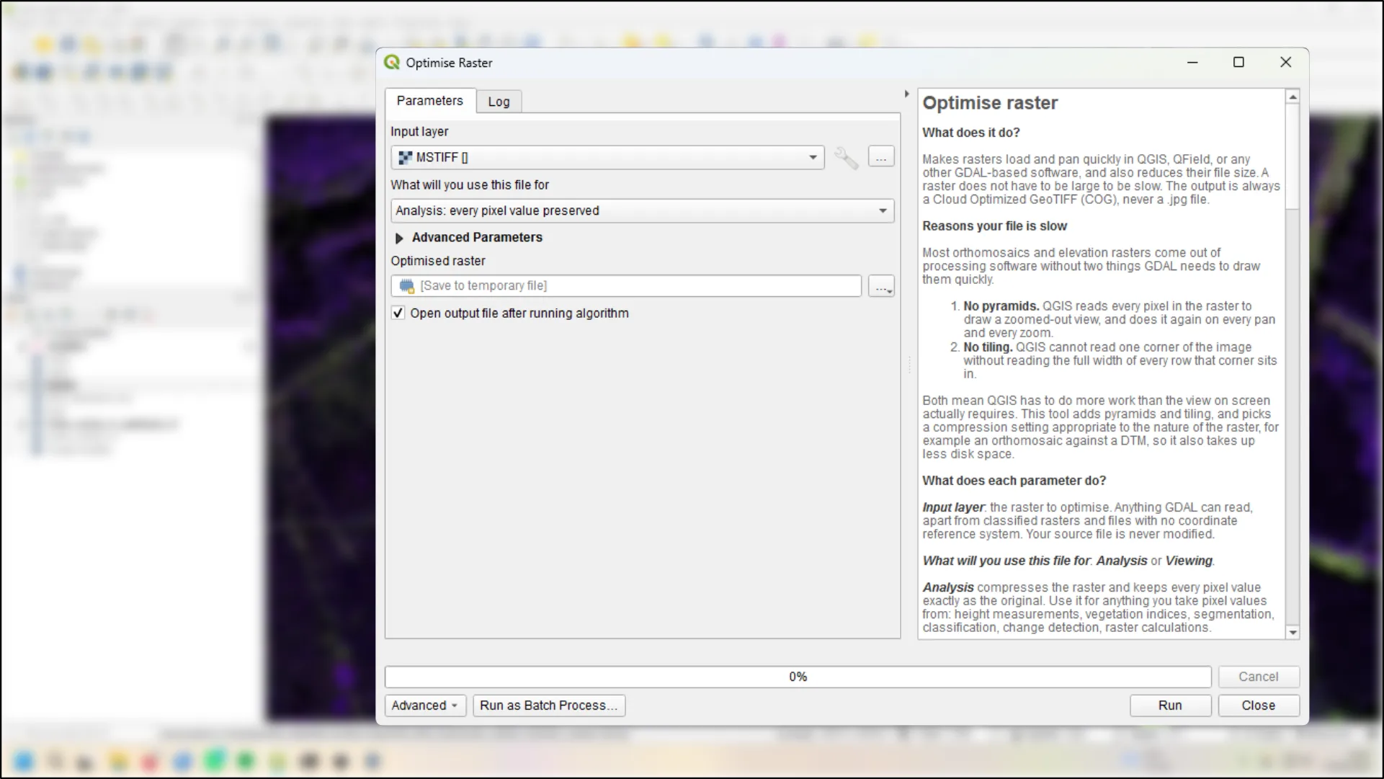Open the MSTIFF input layer dropdown
Image resolution: width=1384 pixels, height=779 pixels.
click(x=607, y=157)
